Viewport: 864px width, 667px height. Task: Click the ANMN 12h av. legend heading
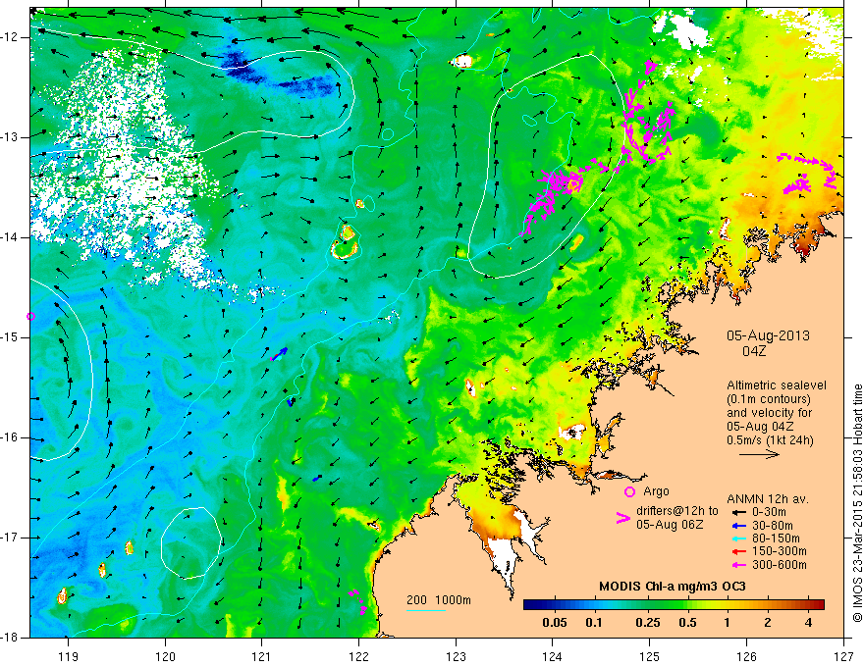point(768,499)
